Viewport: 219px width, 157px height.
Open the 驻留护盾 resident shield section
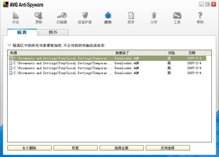click(x=85, y=18)
